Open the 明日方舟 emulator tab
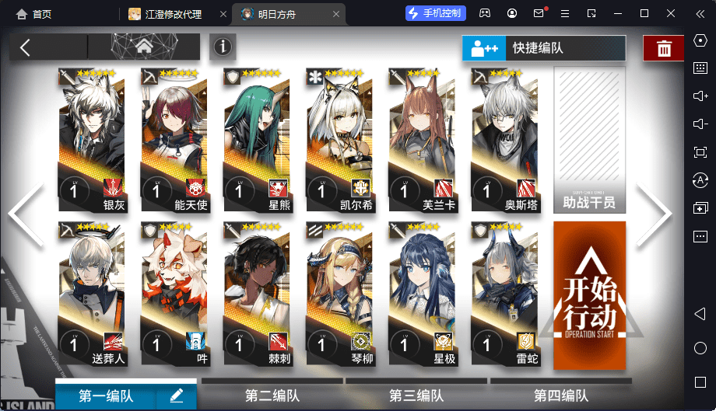Image resolution: width=716 pixels, height=411 pixels. [x=277, y=14]
